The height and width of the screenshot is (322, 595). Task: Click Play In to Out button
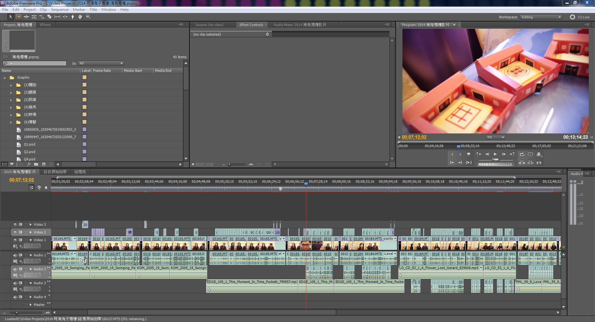pyautogui.click(x=469, y=163)
